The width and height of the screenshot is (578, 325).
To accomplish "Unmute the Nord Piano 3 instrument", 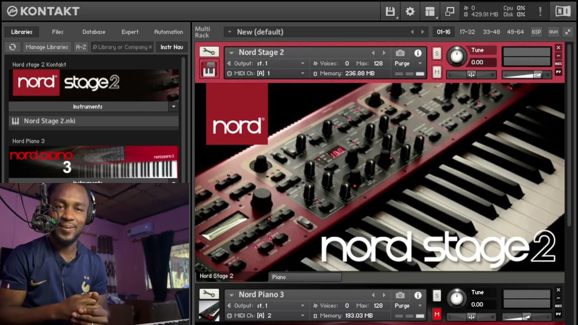I will click(x=437, y=314).
